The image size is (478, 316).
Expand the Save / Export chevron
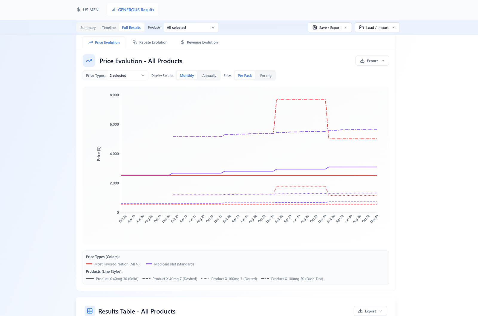[x=346, y=27]
